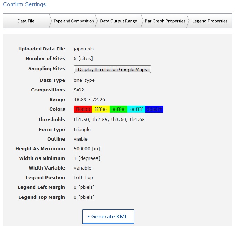Open the Data File step tab
Image resolution: width=235 pixels, height=226 pixels.
click(x=26, y=21)
